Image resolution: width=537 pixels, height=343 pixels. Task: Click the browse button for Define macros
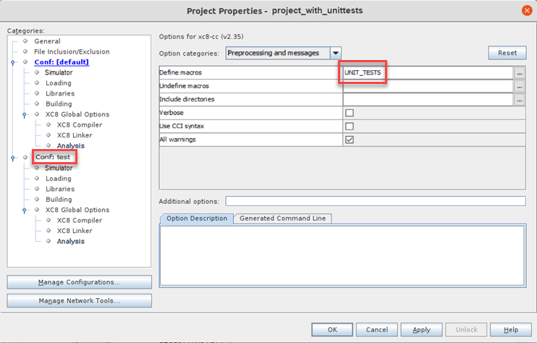click(x=519, y=73)
